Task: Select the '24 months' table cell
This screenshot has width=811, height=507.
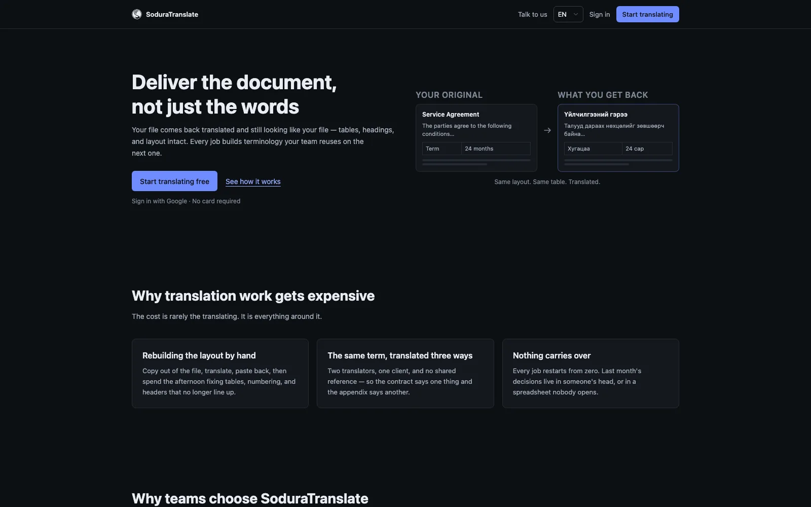Action: pyautogui.click(x=496, y=149)
